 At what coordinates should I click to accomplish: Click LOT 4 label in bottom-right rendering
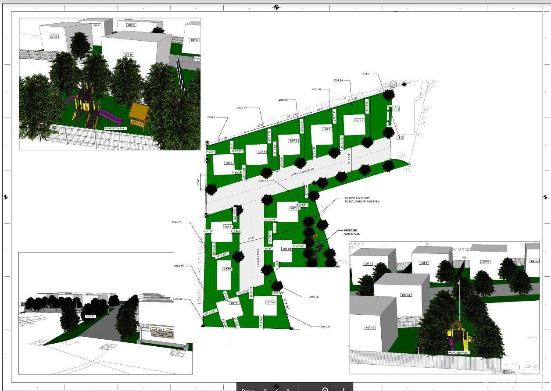[368, 263]
